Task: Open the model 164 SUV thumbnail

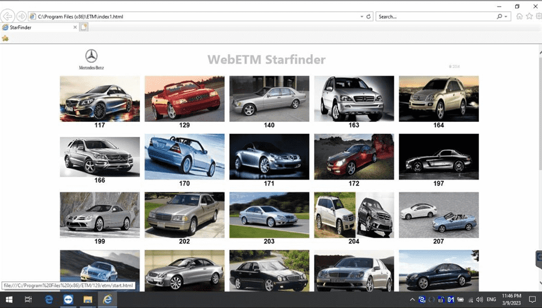Action: (x=439, y=98)
